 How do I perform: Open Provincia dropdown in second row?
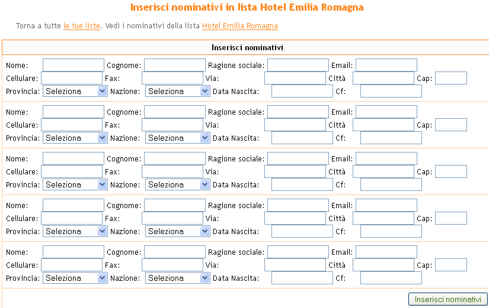[x=75, y=138]
